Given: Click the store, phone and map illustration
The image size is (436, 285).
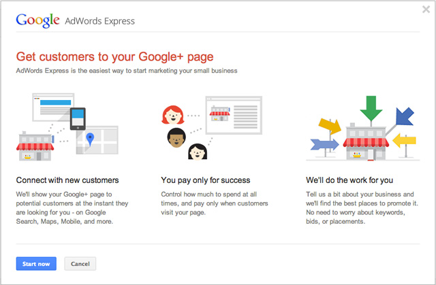Looking at the screenshot, I should click(x=67, y=127).
